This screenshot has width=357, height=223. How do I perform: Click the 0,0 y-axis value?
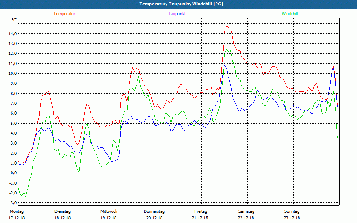[14, 173]
